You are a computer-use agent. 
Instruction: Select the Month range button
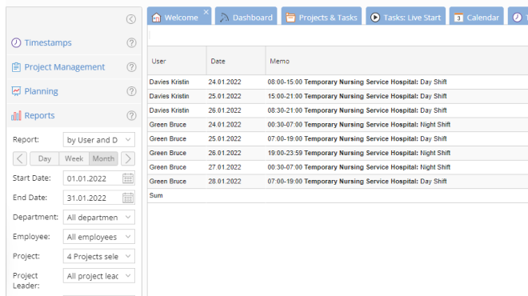(x=103, y=158)
